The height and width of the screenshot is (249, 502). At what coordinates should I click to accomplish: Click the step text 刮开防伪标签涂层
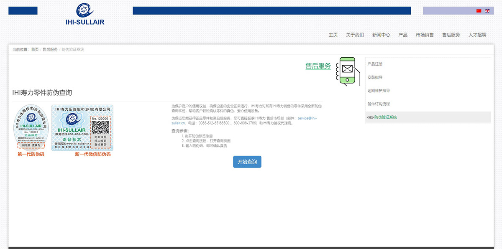(199, 136)
